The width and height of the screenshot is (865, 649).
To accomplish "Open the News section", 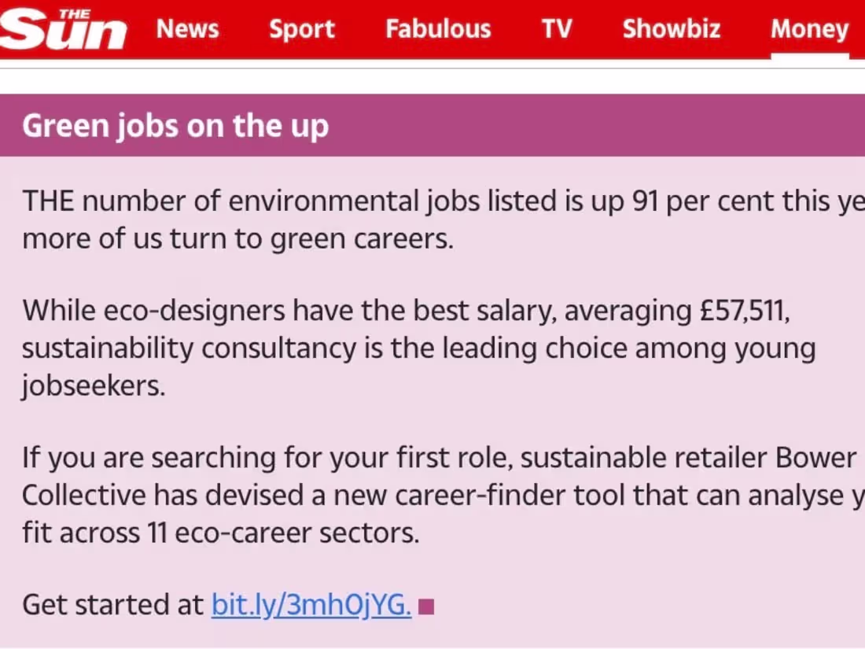I will (187, 29).
